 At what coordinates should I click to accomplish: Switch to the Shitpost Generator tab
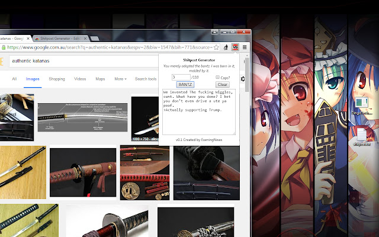pyautogui.click(x=60, y=39)
